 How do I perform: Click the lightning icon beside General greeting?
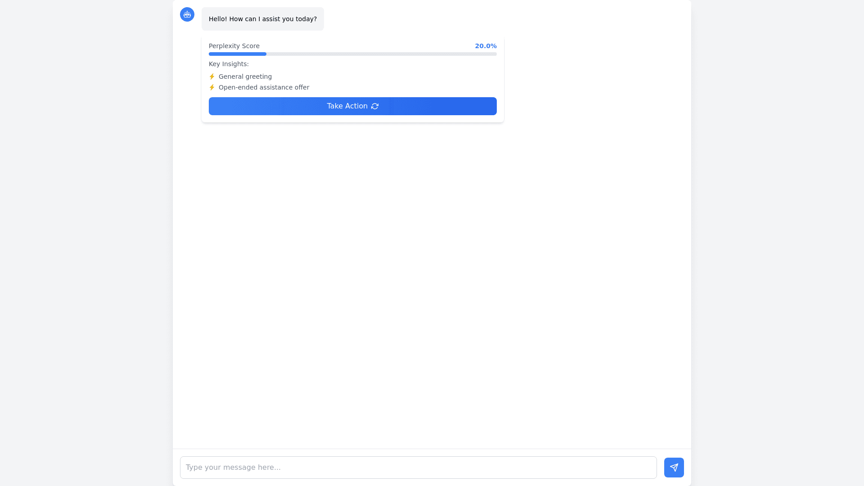coord(212,76)
